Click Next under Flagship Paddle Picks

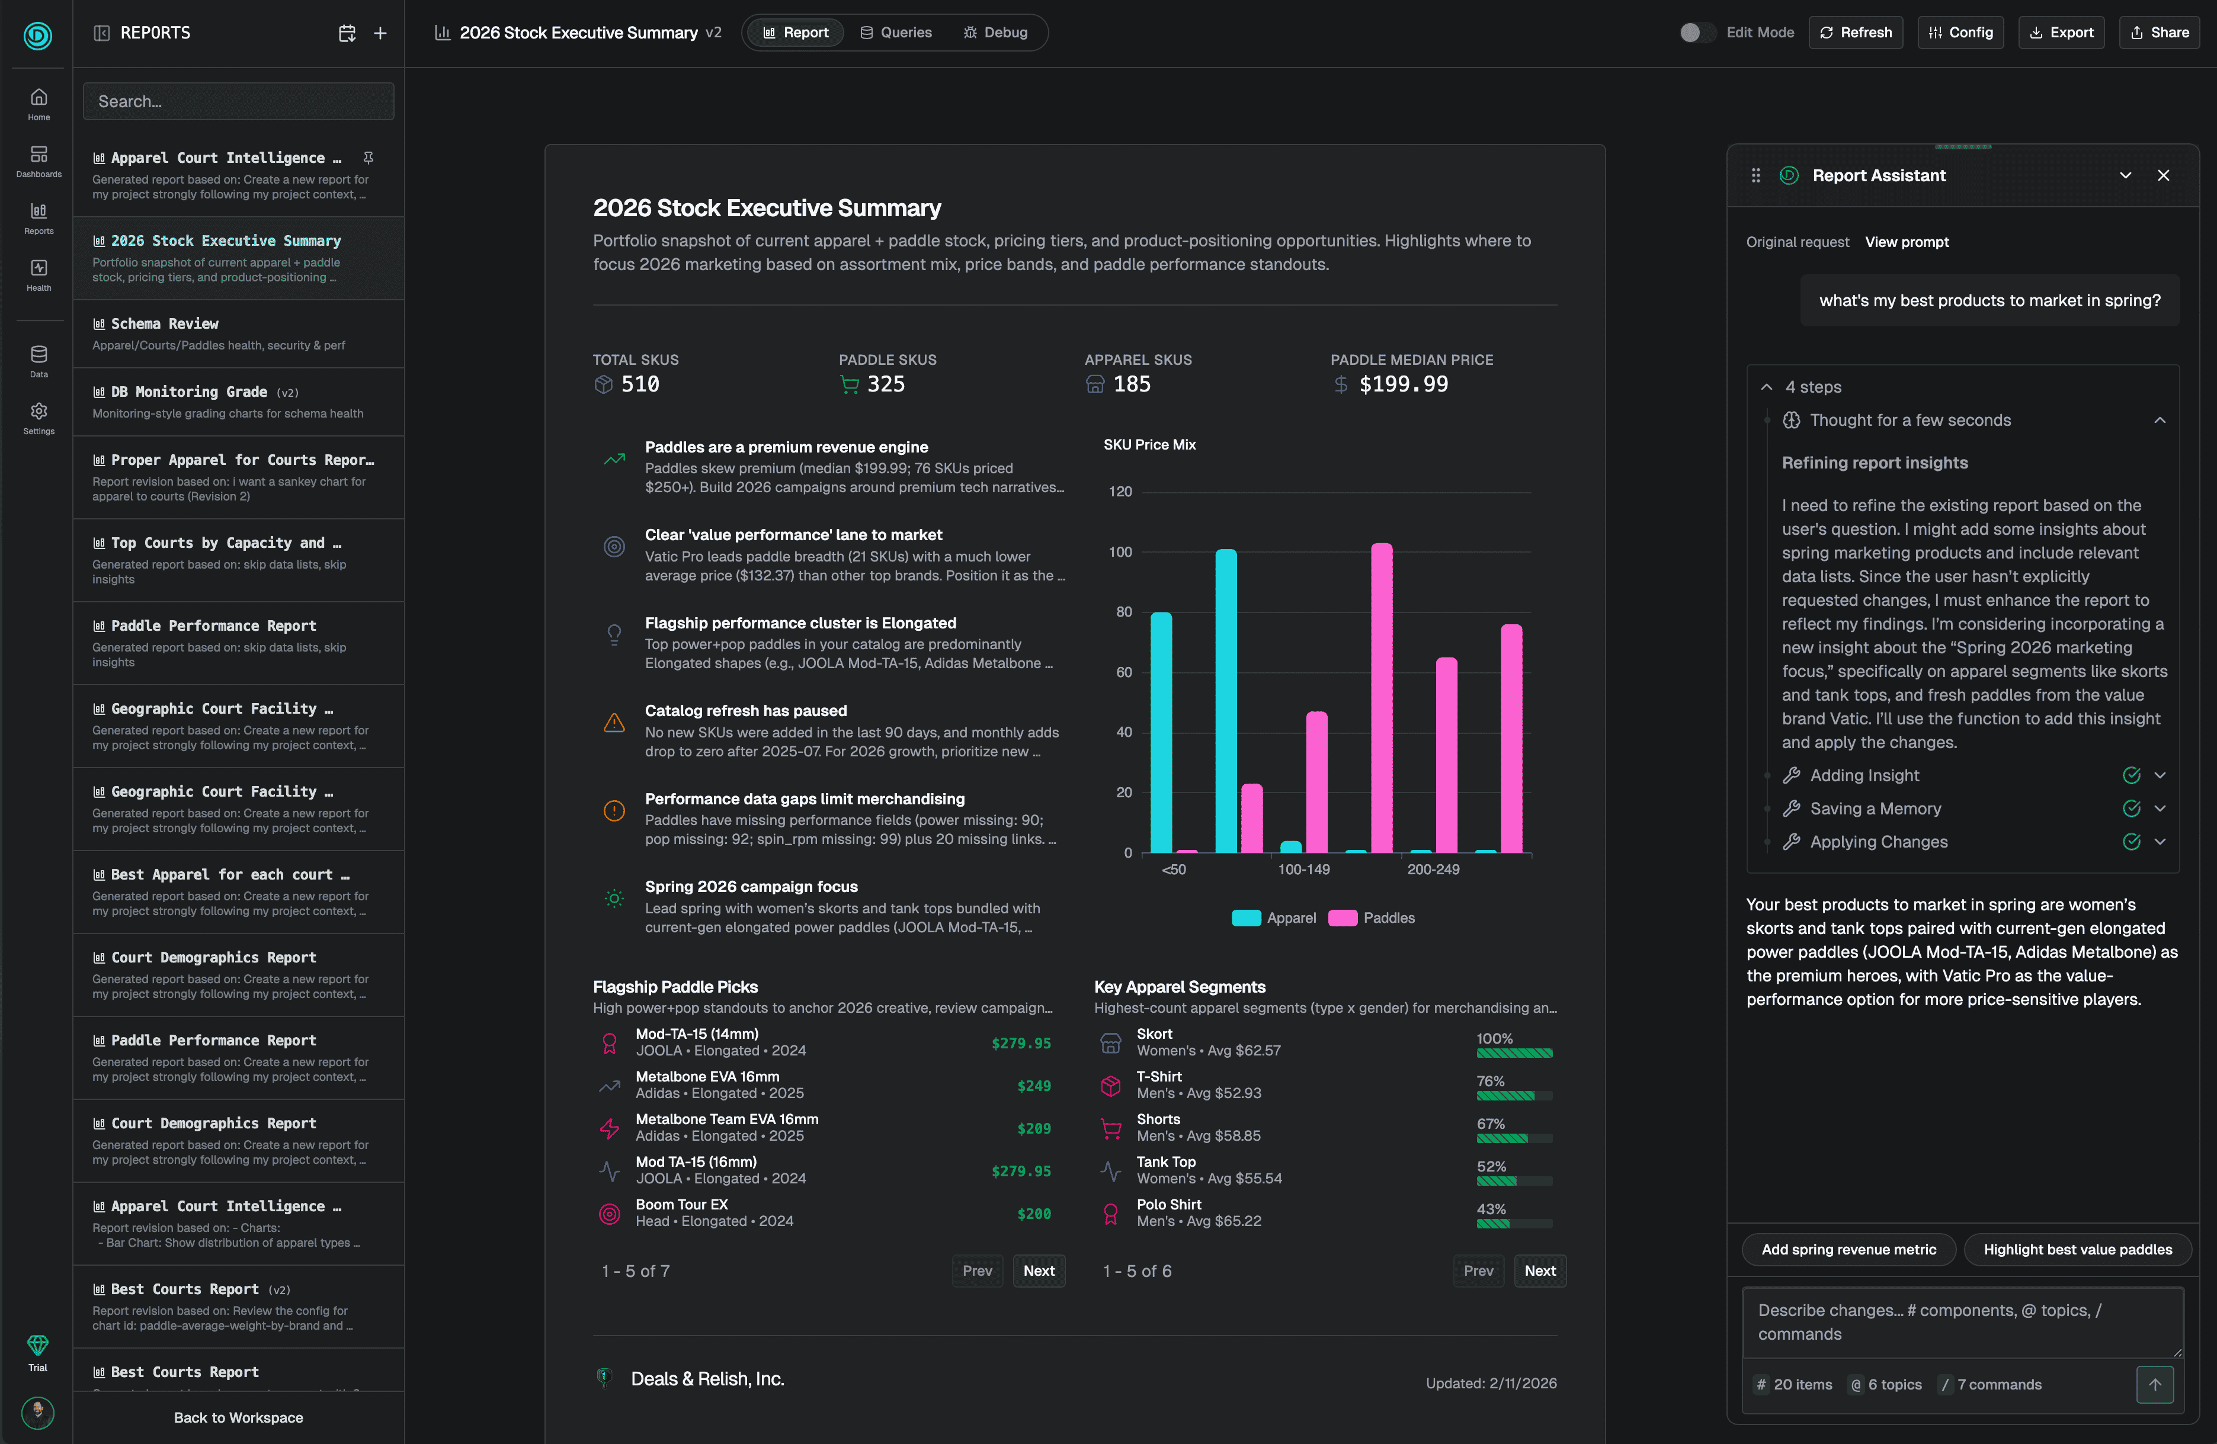[1038, 1271]
